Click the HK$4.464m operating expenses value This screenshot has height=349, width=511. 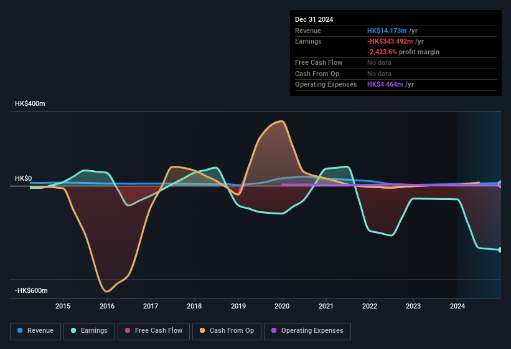click(x=385, y=85)
